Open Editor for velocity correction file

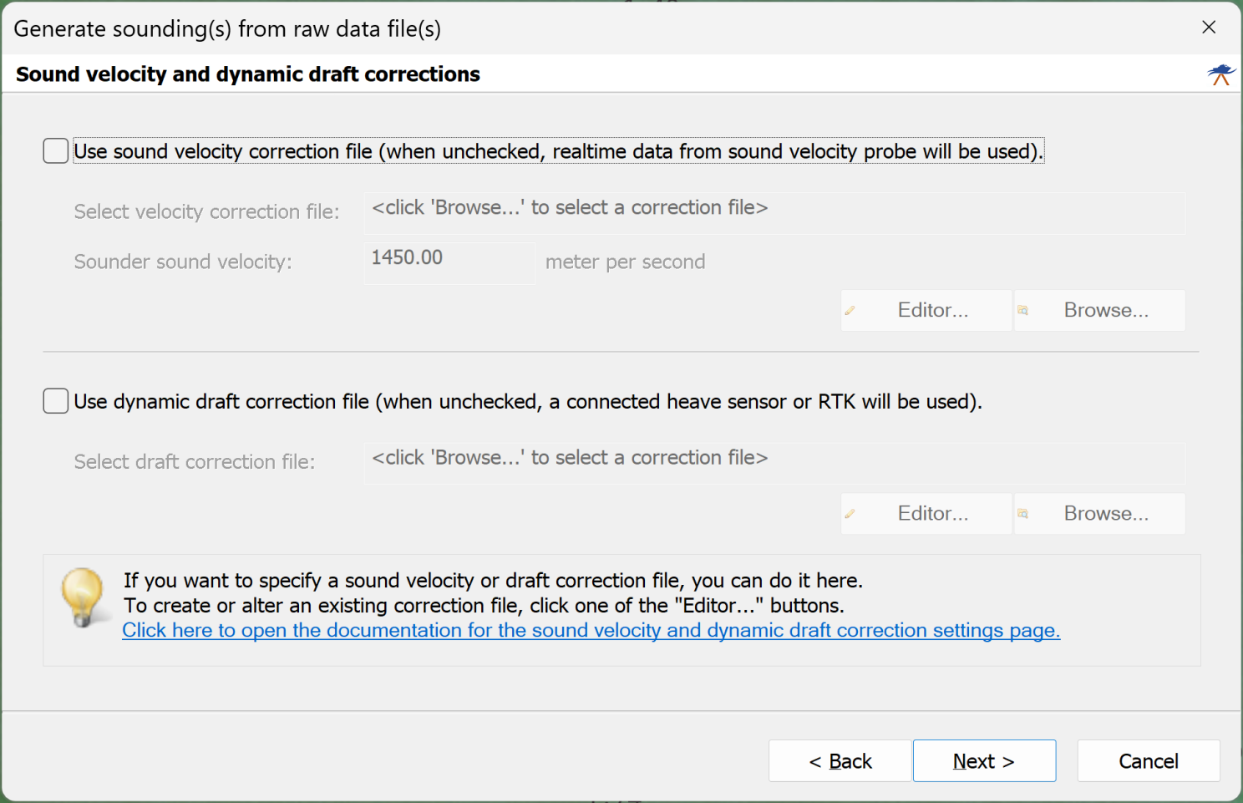pos(926,310)
